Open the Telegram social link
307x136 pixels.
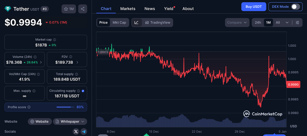pyautogui.click(x=84, y=132)
